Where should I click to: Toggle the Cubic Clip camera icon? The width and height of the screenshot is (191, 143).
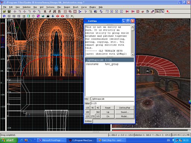point(95,12)
